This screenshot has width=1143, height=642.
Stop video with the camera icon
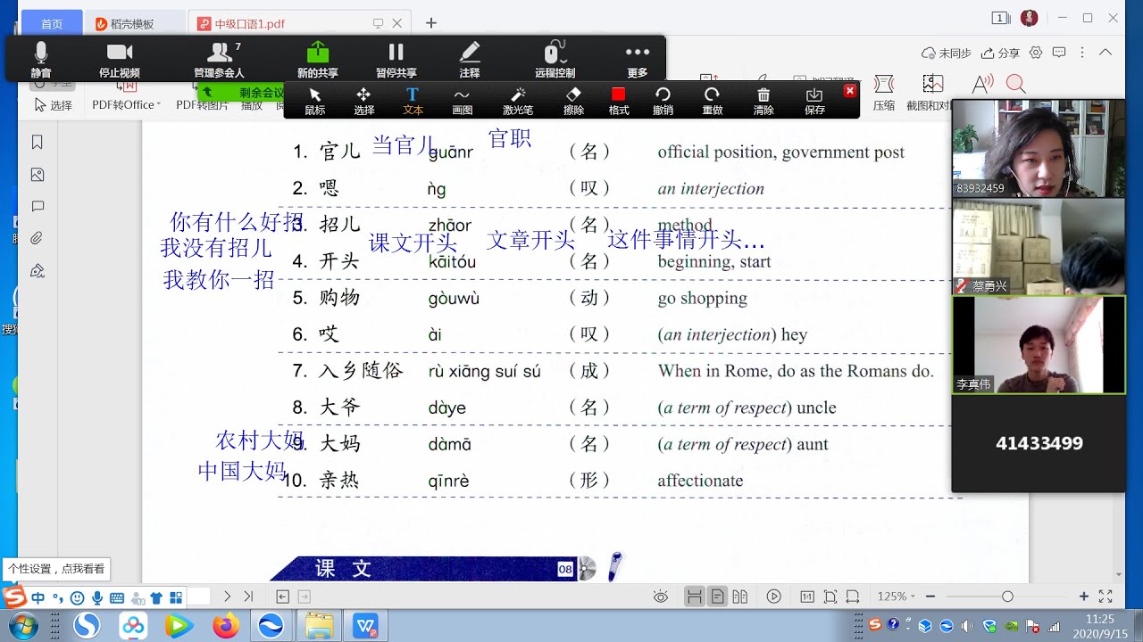[119, 59]
